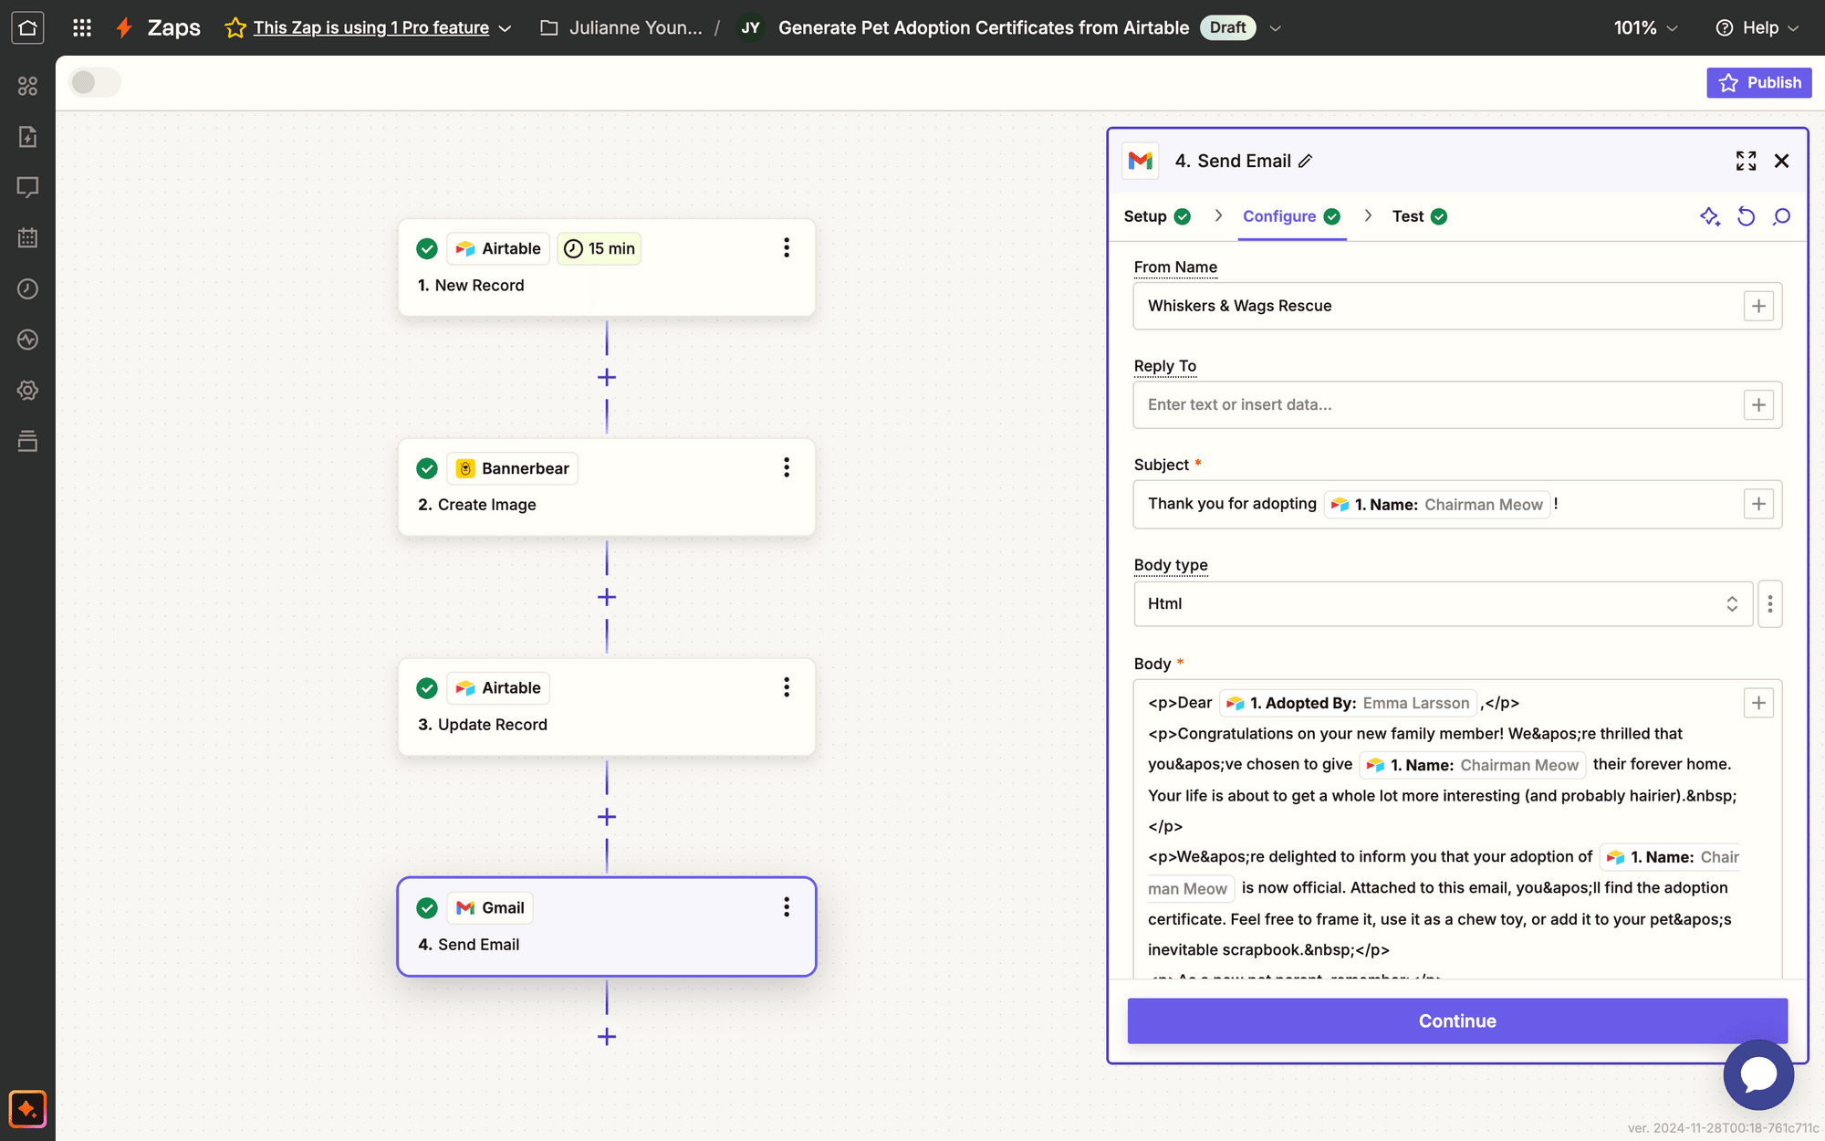Expand the Draft status dropdown
Viewport: 1825px width, 1141px height.
tap(1275, 27)
